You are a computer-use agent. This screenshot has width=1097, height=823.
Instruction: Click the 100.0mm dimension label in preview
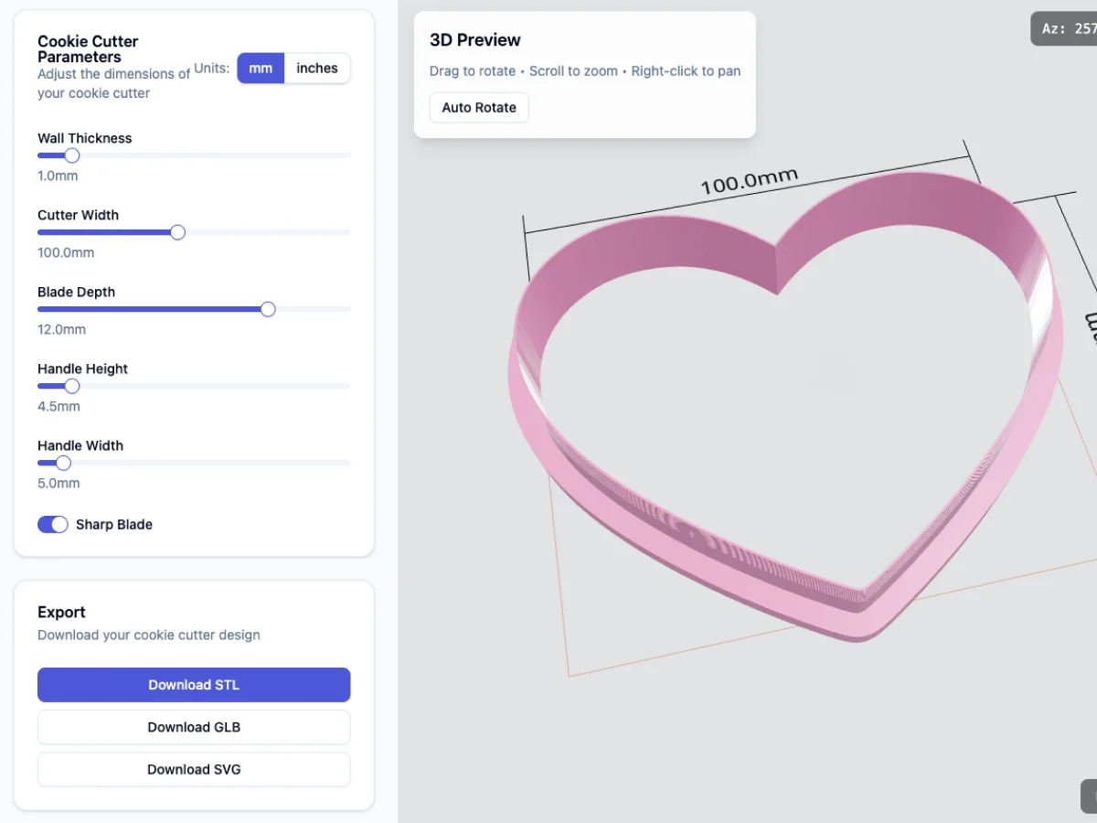pos(750,182)
